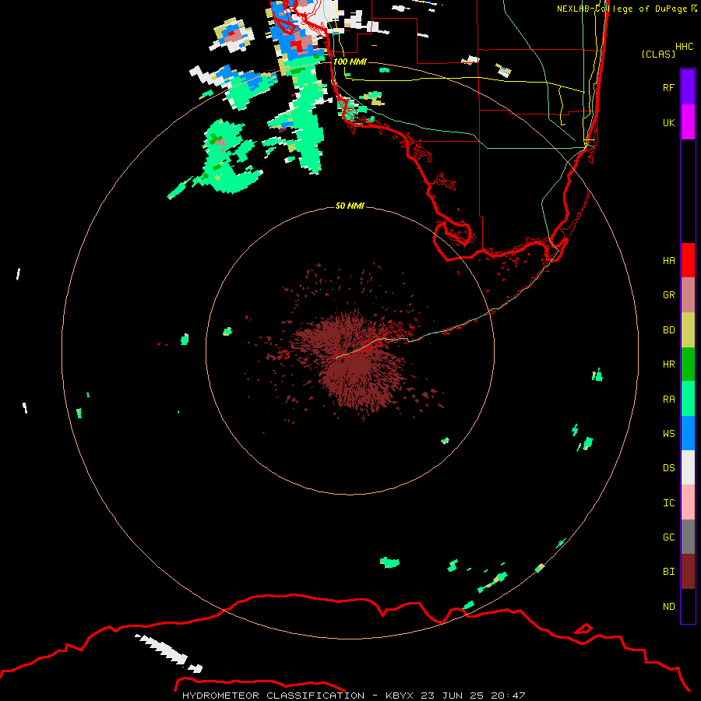The height and width of the screenshot is (701, 701).
Task: Click the HYDROMETEOR CLASSIFICATION title text
Action: (x=273, y=696)
